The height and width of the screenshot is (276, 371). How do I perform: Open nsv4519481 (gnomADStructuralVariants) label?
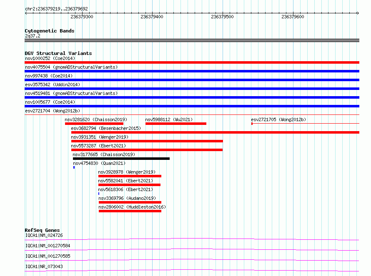[71, 93]
